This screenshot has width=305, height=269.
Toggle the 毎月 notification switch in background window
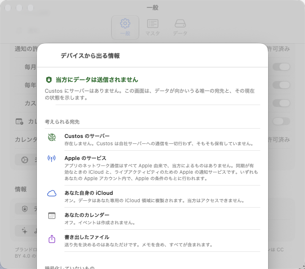click(x=281, y=67)
